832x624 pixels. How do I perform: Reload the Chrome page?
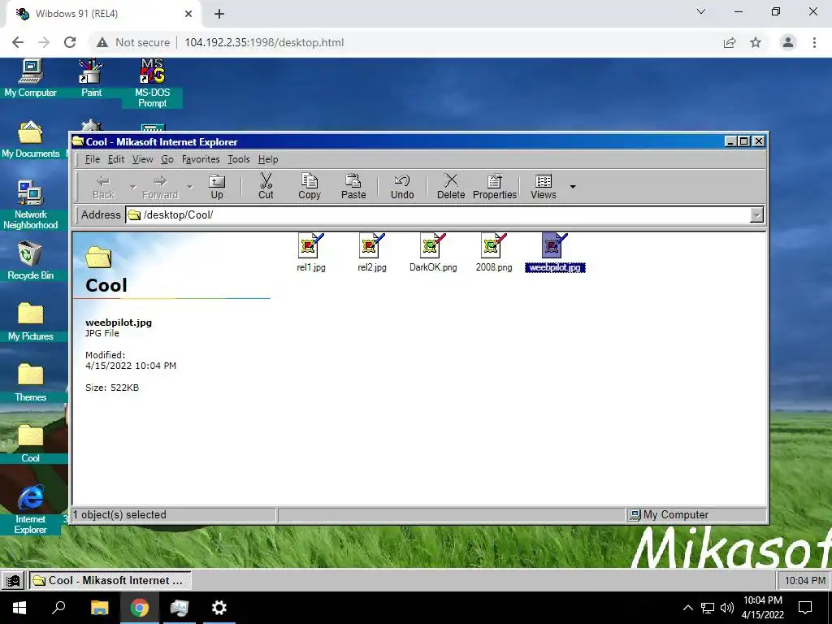click(x=70, y=42)
